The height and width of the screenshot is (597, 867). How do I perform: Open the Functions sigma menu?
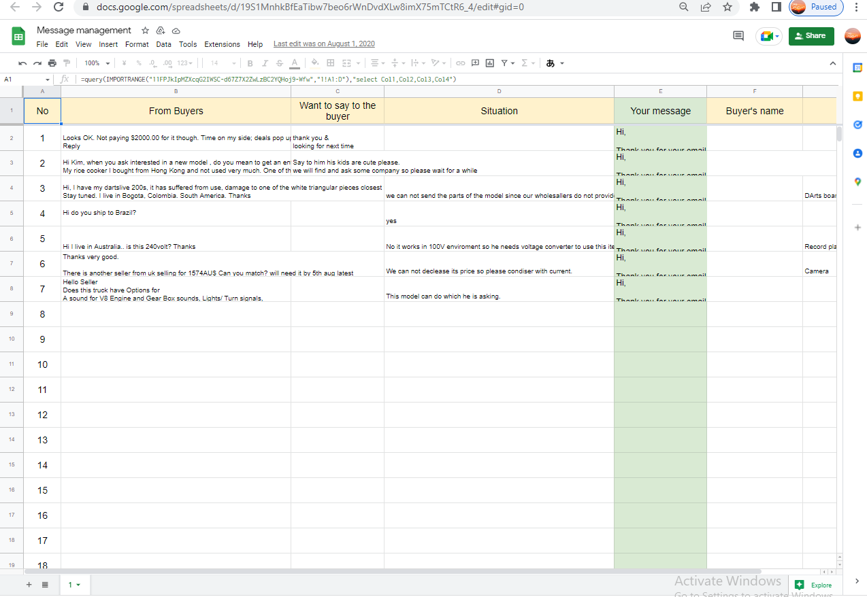coord(527,63)
